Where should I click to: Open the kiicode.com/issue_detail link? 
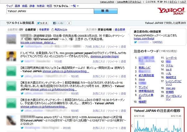pos(38,42)
